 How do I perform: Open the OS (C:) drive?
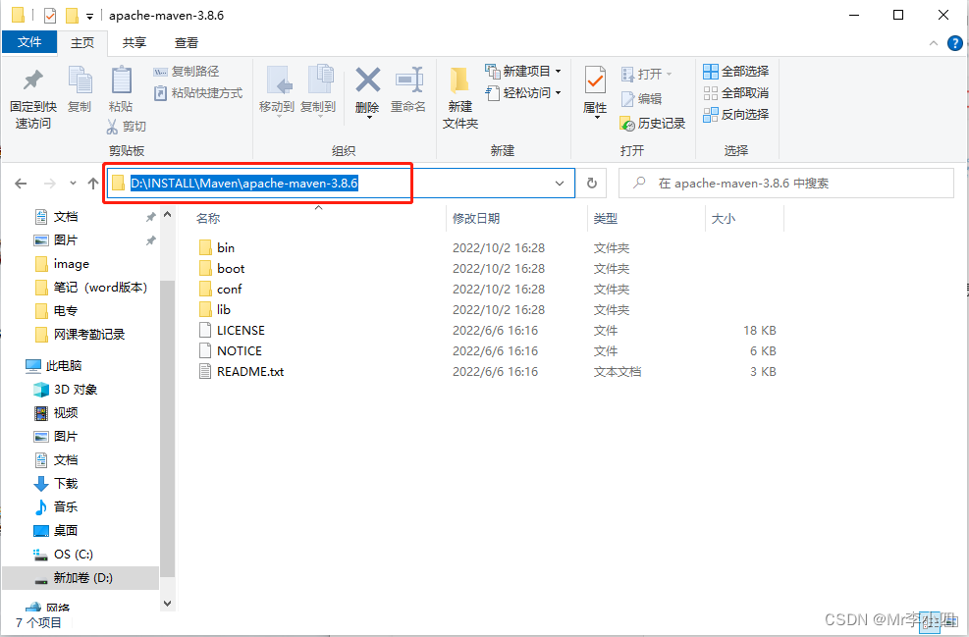click(x=64, y=555)
